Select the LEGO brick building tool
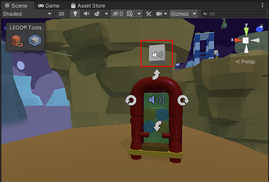Image resolution: width=269 pixels, height=182 pixels. [x=17, y=40]
